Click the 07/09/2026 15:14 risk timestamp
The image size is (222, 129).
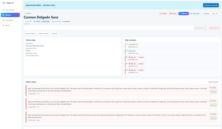point(133,53)
